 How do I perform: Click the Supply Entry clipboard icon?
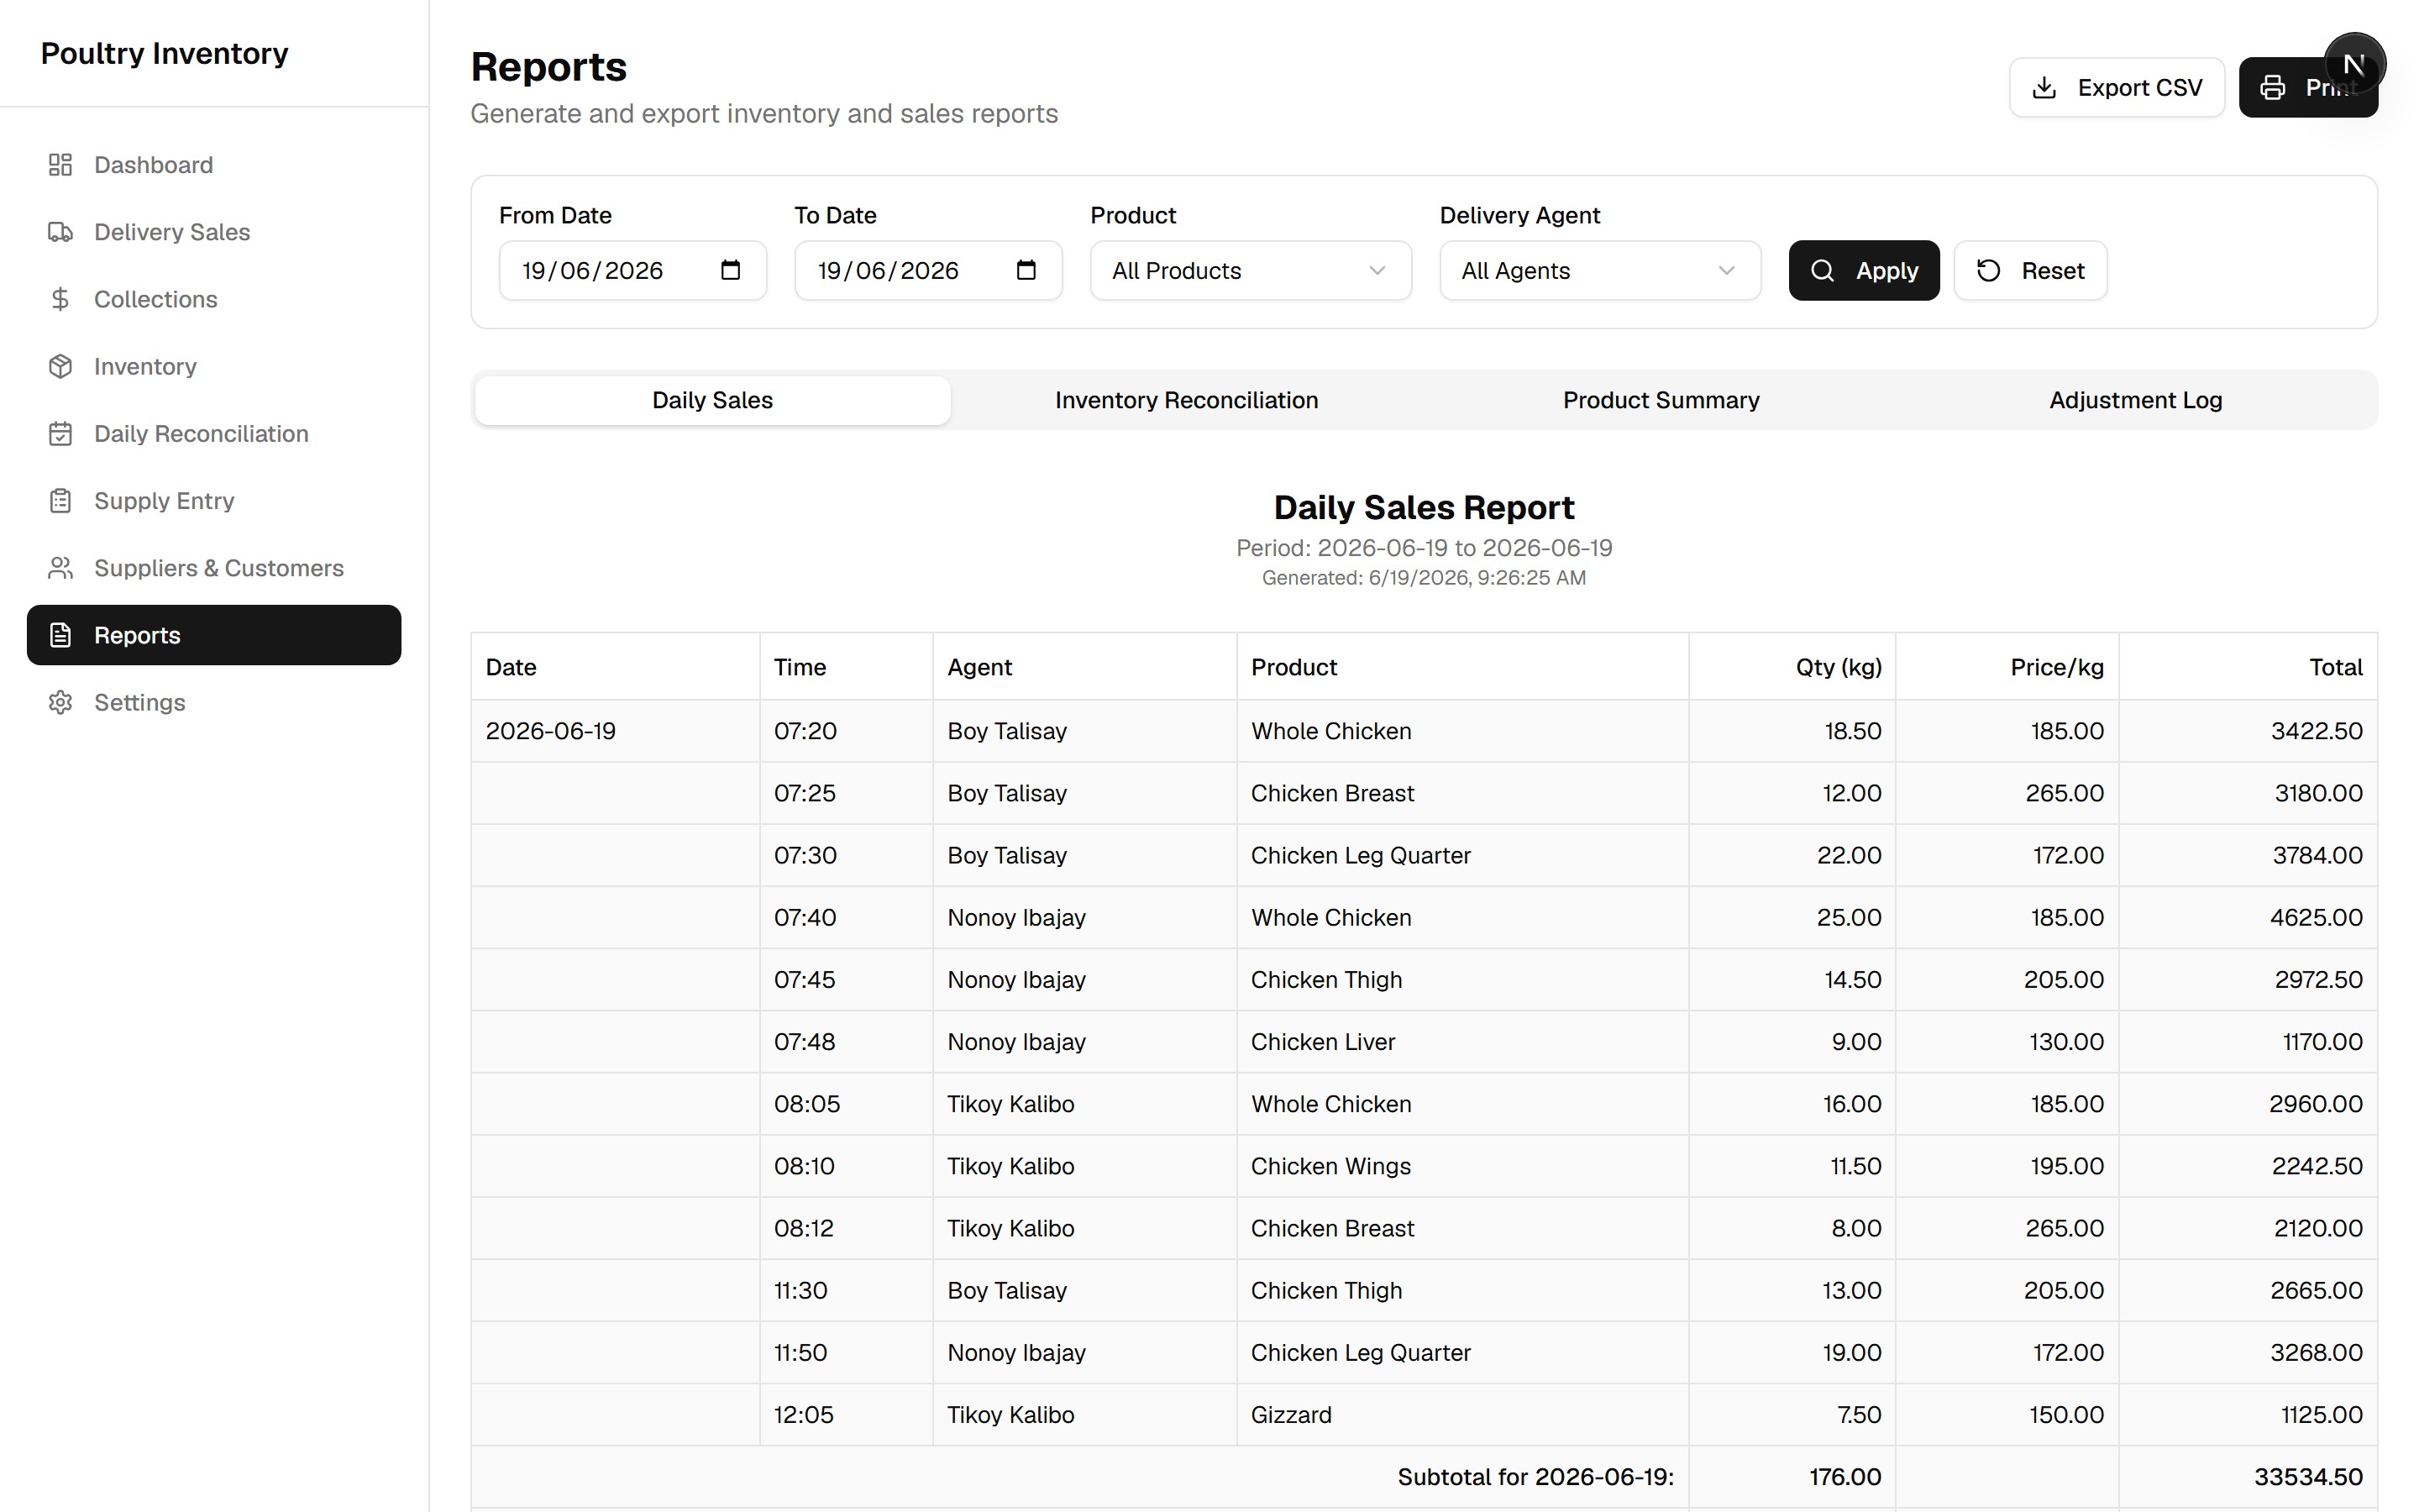60,500
